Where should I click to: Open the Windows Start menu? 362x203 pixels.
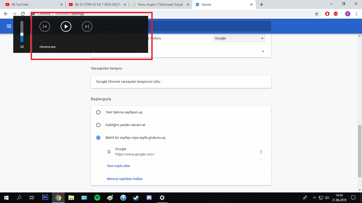point(6,198)
